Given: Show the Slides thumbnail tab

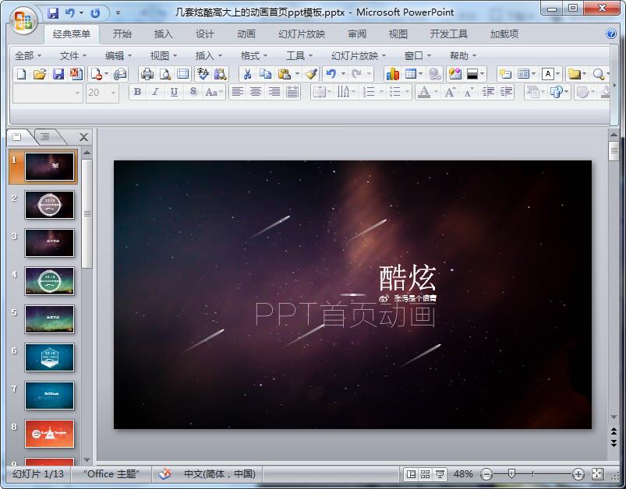Looking at the screenshot, I should (17, 137).
